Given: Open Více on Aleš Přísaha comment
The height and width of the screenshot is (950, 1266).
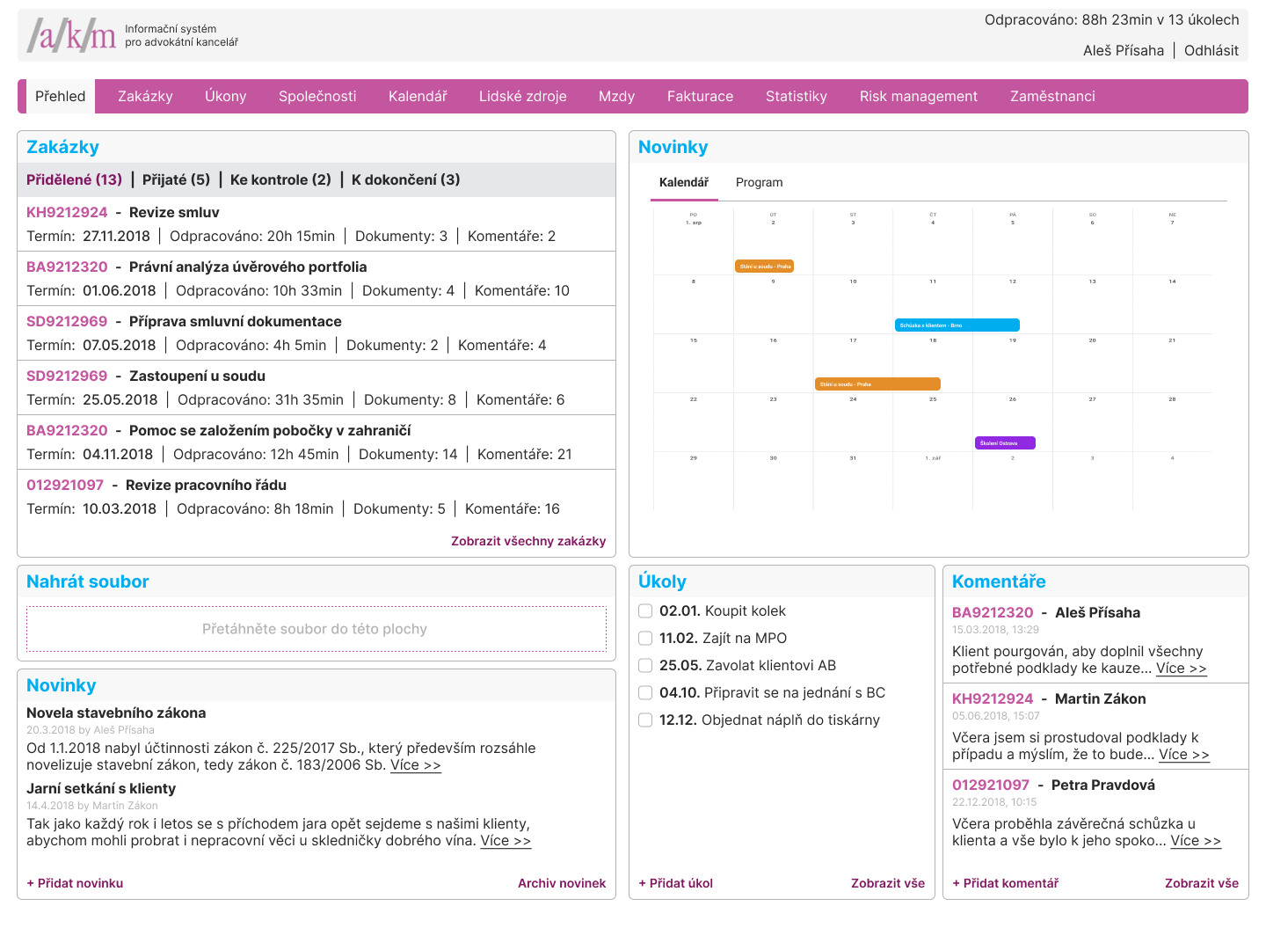Looking at the screenshot, I should (1182, 669).
